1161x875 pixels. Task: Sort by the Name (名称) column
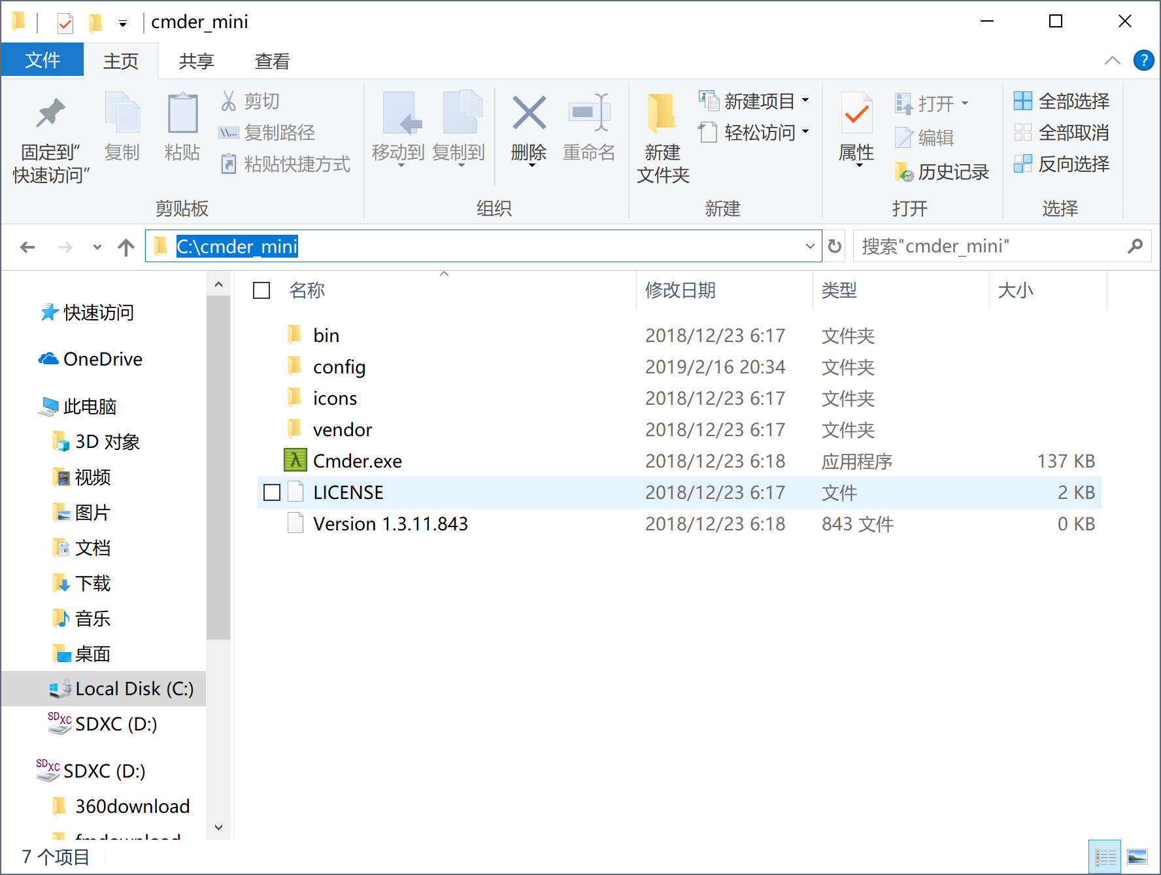[307, 290]
